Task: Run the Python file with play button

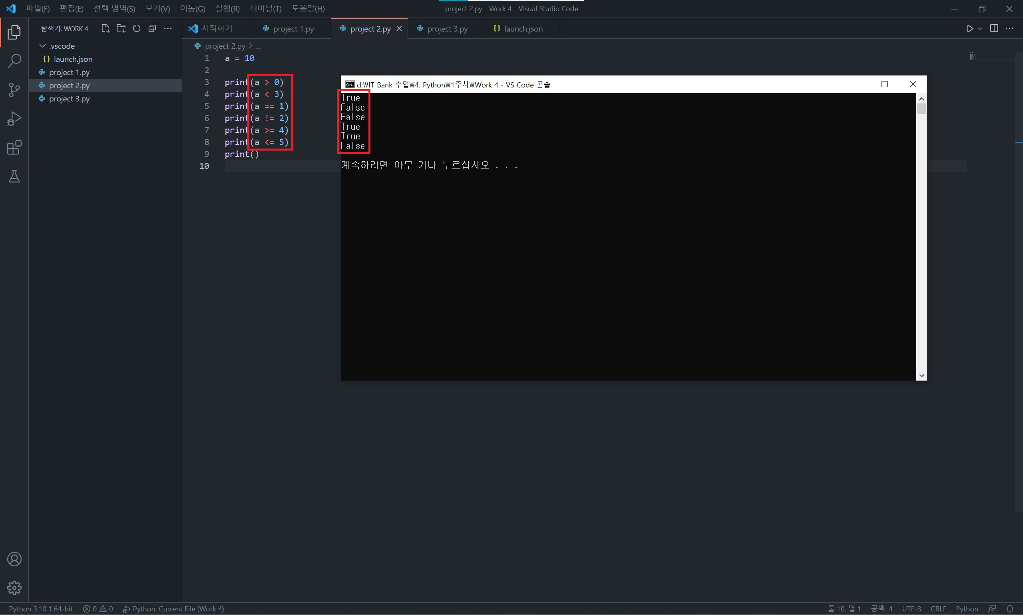Action: (969, 28)
